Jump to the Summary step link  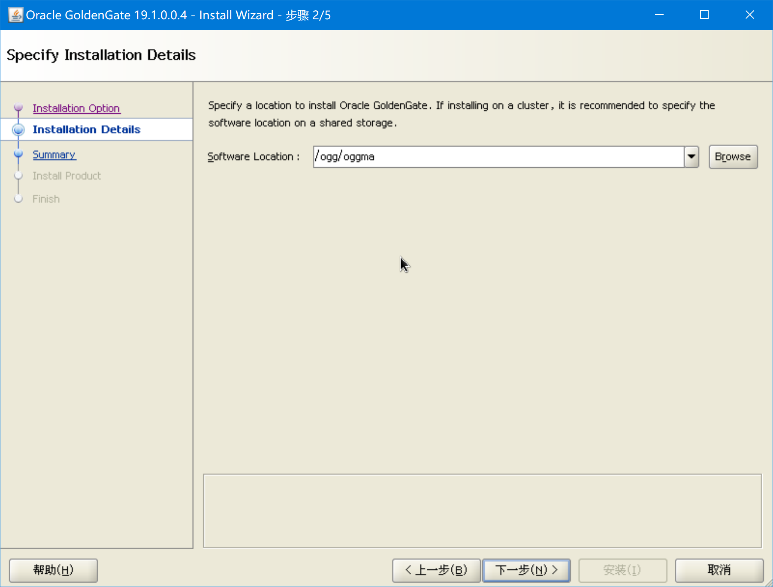click(x=54, y=154)
